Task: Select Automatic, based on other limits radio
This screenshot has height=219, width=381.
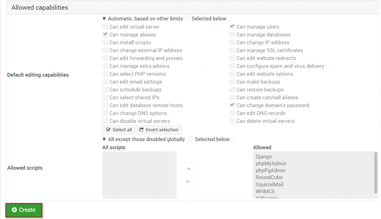Action: click(x=104, y=19)
